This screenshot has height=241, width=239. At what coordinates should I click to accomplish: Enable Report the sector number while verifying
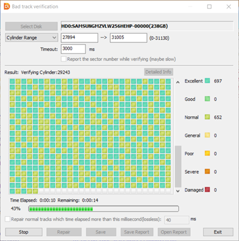tap(63, 59)
